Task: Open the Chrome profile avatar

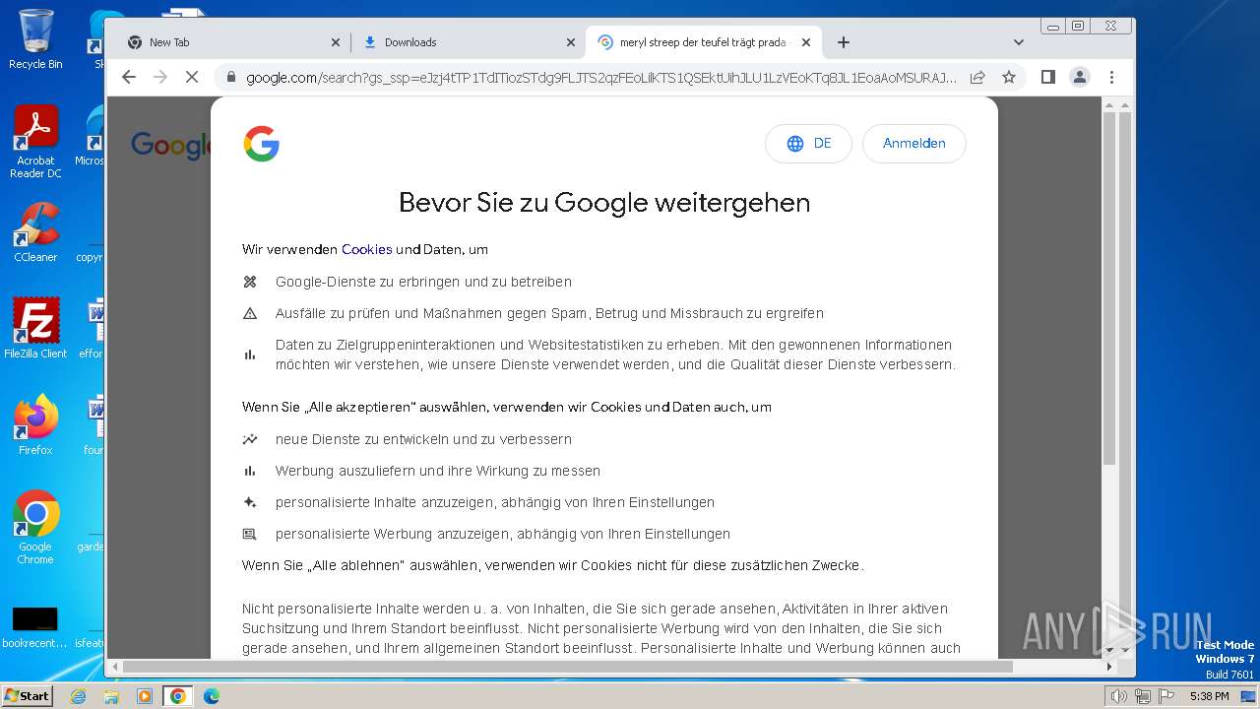Action: point(1080,77)
